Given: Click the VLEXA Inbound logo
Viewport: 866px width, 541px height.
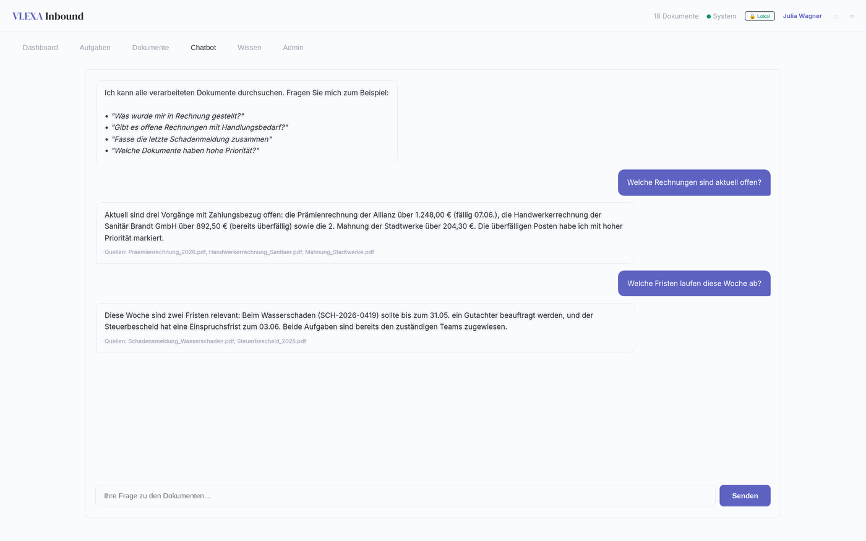Looking at the screenshot, I should point(48,16).
